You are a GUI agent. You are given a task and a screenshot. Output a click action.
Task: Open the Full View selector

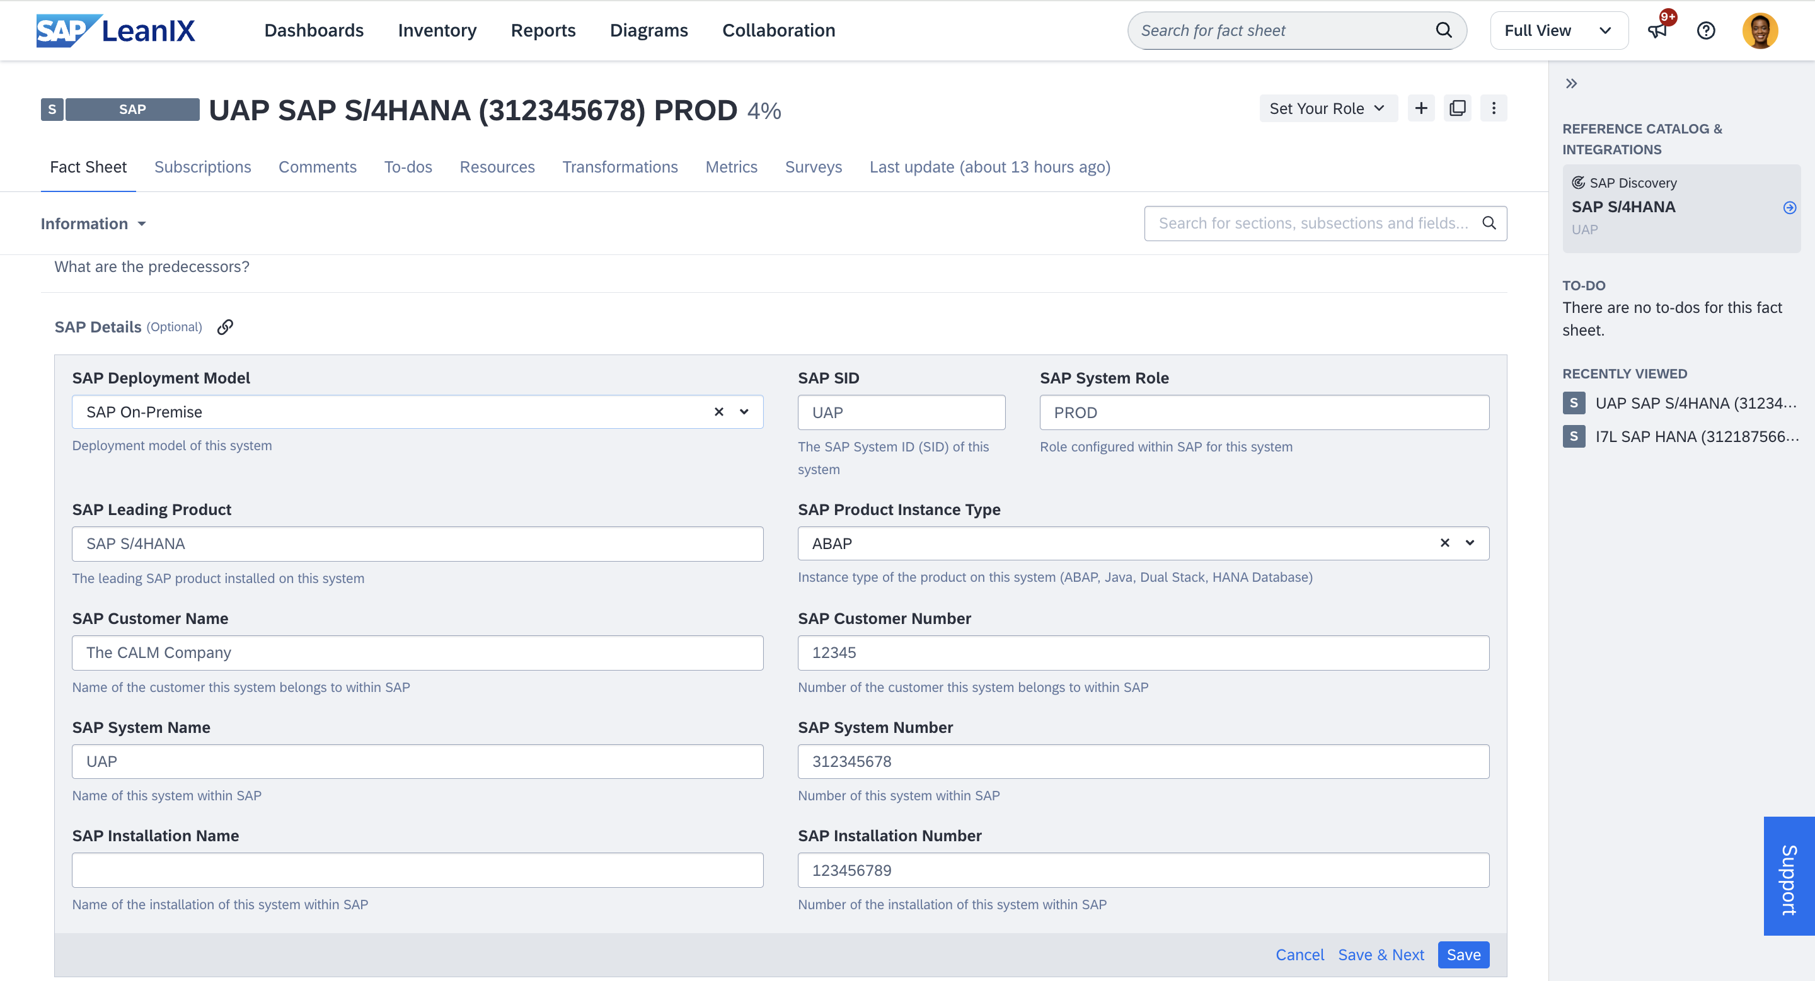1559,30
